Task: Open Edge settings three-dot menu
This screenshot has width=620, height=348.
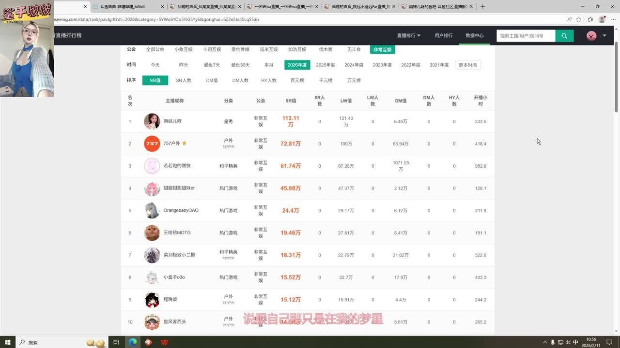Action: coord(613,19)
